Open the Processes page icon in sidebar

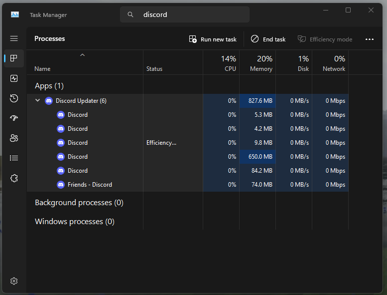click(14, 58)
